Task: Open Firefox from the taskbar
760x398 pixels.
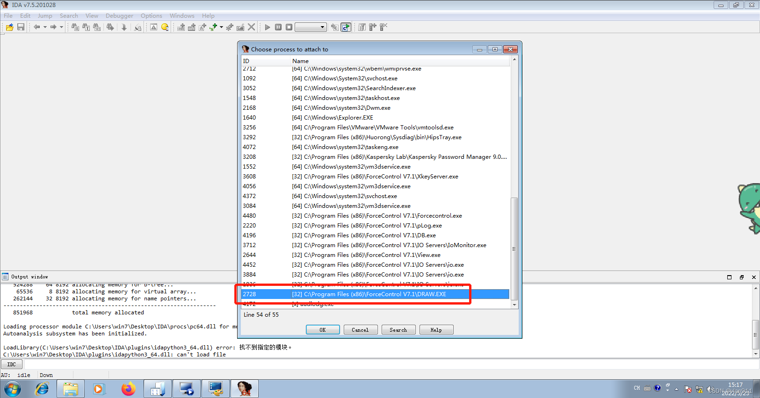Action: point(128,389)
